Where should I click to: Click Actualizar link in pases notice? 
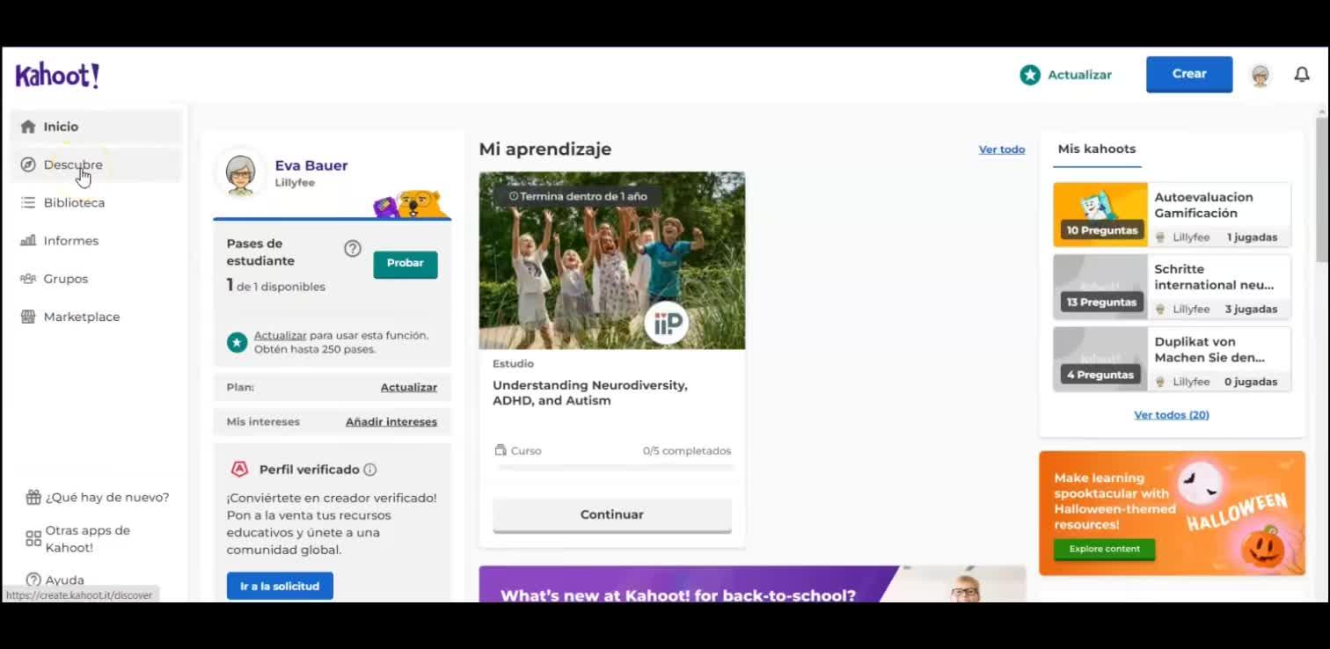click(x=280, y=335)
